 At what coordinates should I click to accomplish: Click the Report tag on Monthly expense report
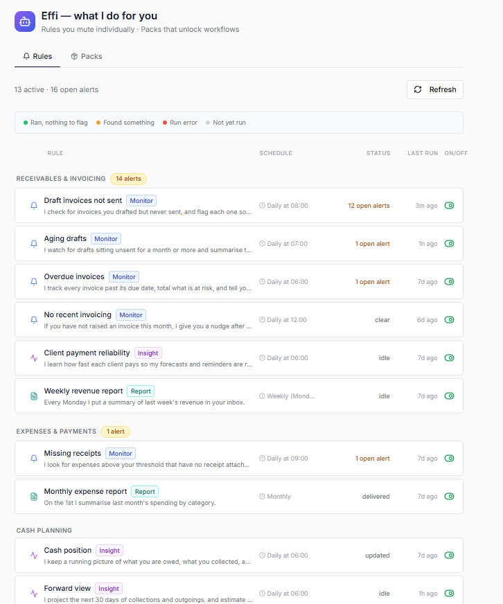point(145,492)
